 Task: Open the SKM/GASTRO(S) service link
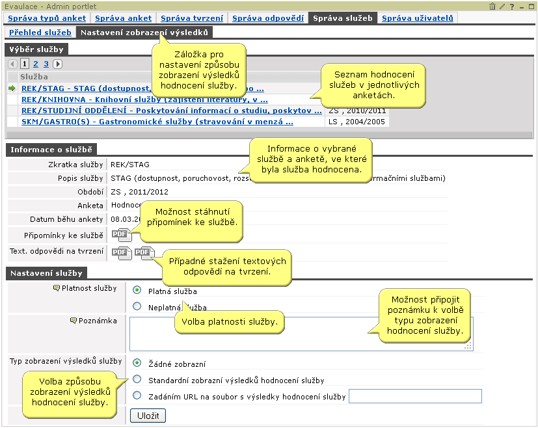(157, 122)
